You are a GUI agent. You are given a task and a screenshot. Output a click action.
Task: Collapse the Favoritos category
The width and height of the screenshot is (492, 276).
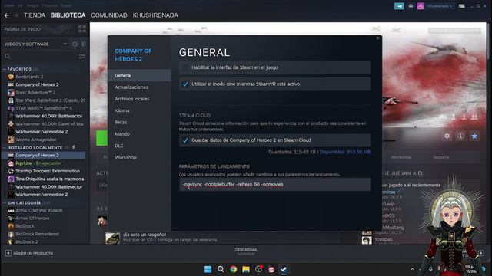coord(5,69)
